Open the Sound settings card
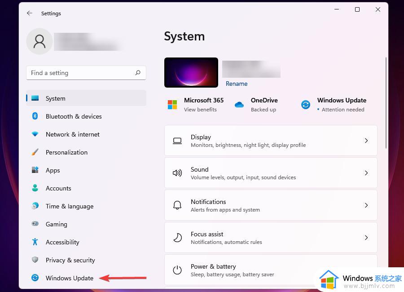Image resolution: width=404 pixels, height=292 pixels. tap(271, 173)
